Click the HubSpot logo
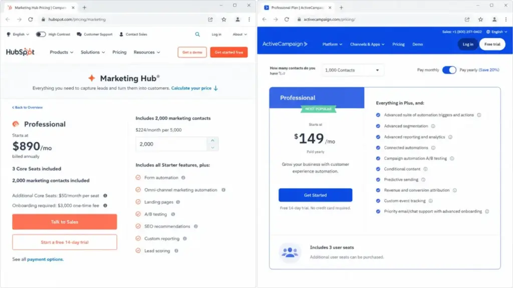Image resolution: width=513 pixels, height=288 pixels. pyautogui.click(x=20, y=52)
